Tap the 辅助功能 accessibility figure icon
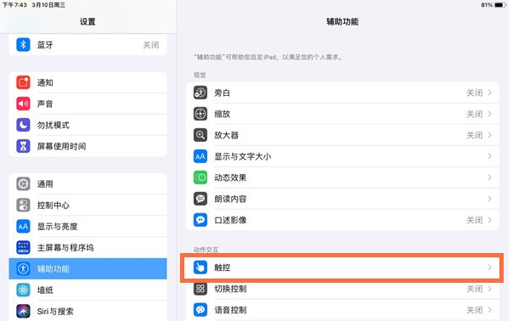 [23, 268]
